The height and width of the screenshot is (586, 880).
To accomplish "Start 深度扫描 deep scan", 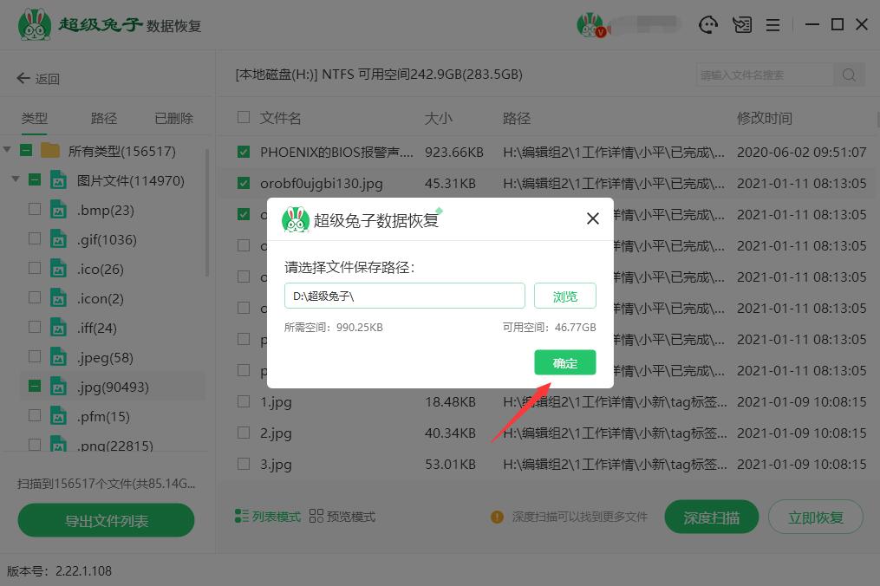I will coord(711,517).
